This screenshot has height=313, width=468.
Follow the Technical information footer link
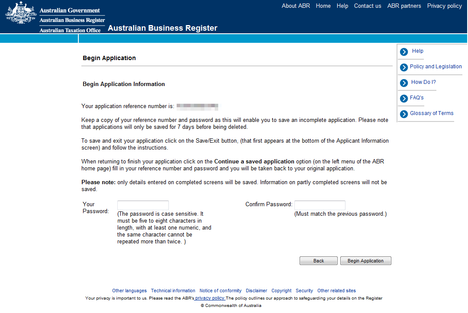click(173, 291)
